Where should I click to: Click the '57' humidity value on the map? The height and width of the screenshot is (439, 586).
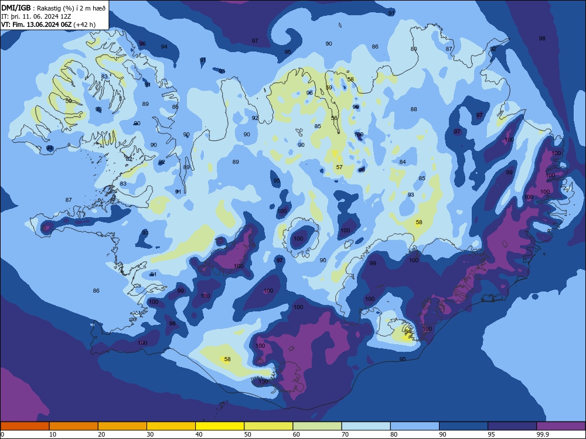pos(339,167)
